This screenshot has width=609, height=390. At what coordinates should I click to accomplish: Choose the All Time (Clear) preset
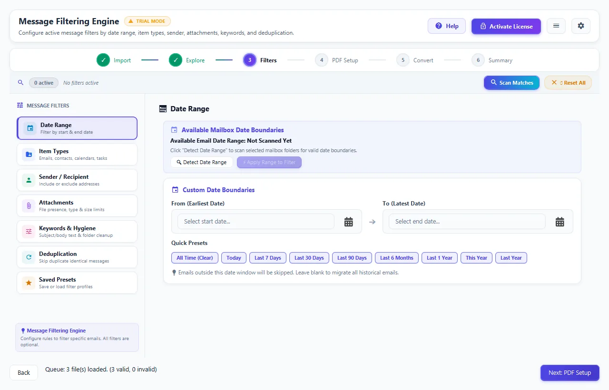coord(195,258)
